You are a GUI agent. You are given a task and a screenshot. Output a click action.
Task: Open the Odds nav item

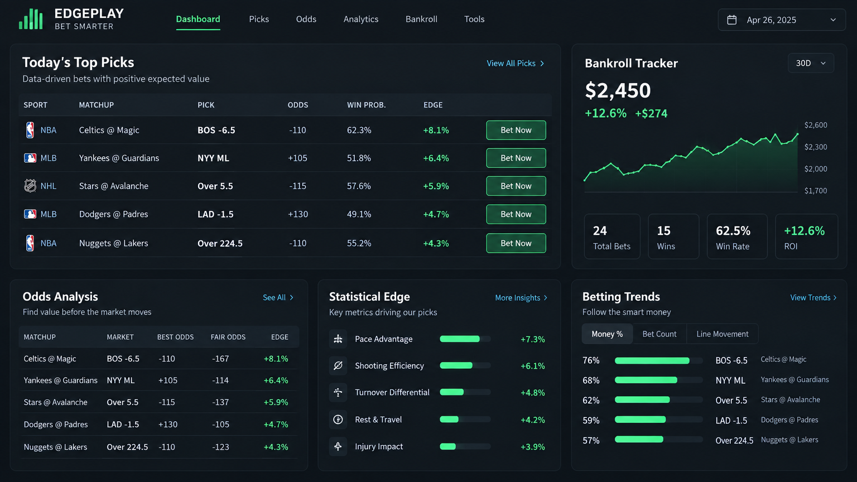(x=306, y=19)
